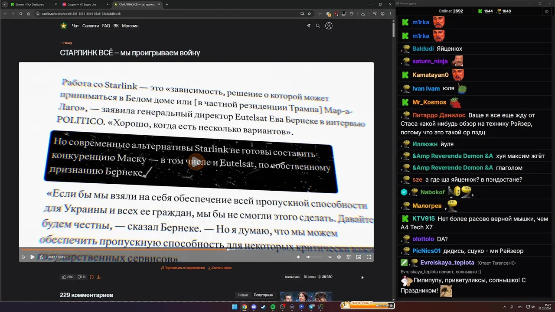Open the 1x playback speed selector
This screenshot has width=555, height=312.
(330, 257)
